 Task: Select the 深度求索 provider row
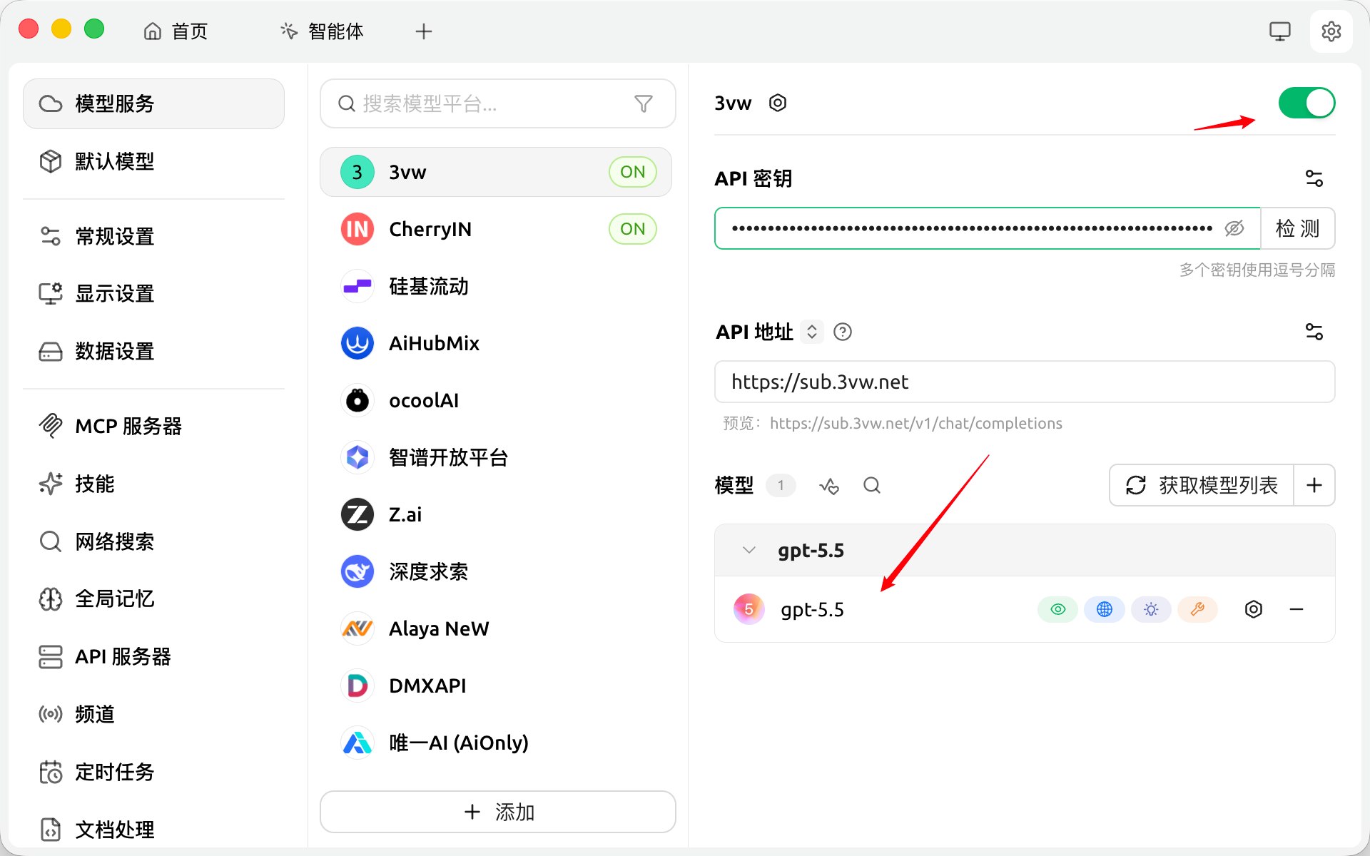[496, 571]
